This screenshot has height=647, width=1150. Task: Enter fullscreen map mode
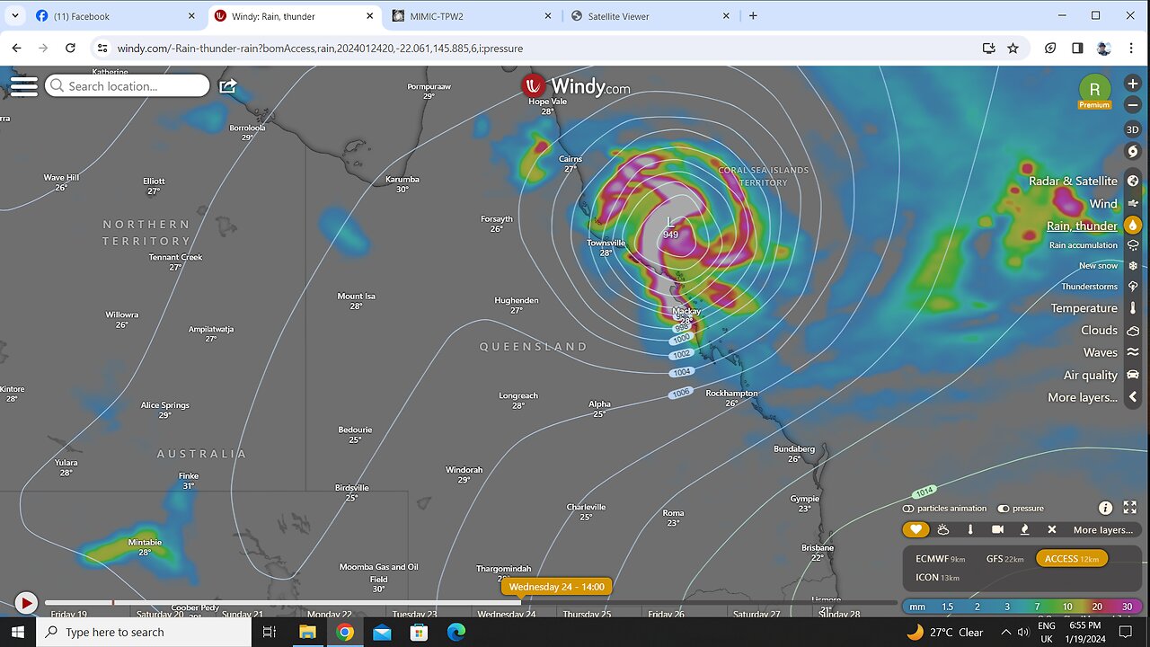click(x=1130, y=508)
